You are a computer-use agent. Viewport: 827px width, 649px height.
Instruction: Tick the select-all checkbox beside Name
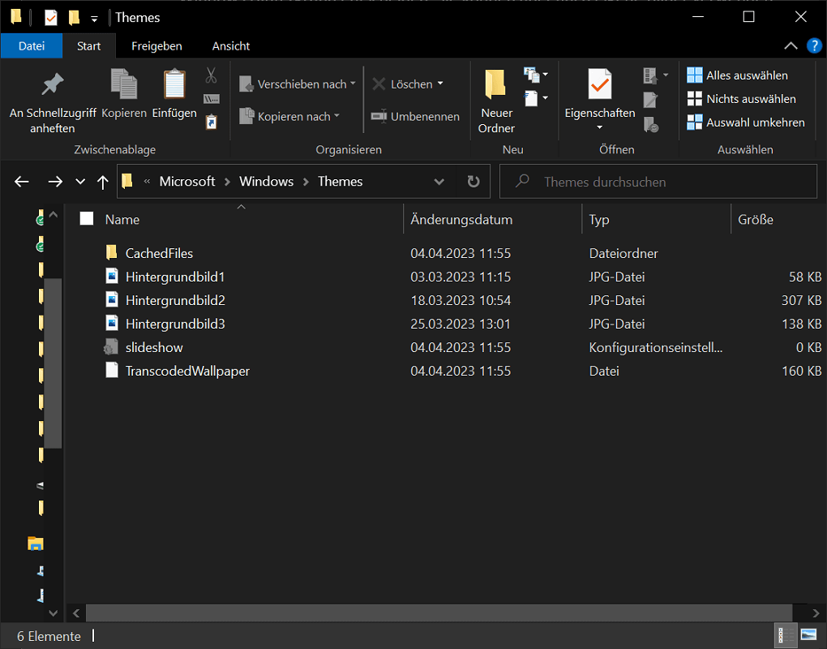coord(87,218)
